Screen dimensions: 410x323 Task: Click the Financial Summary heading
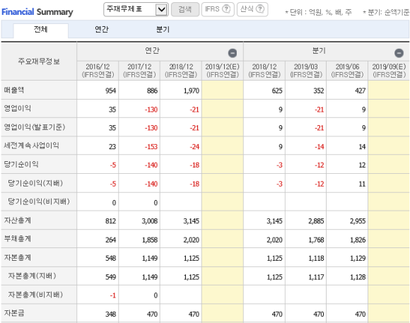[37, 12]
